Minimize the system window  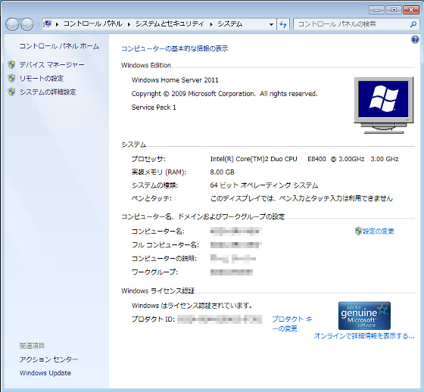(x=377, y=10)
